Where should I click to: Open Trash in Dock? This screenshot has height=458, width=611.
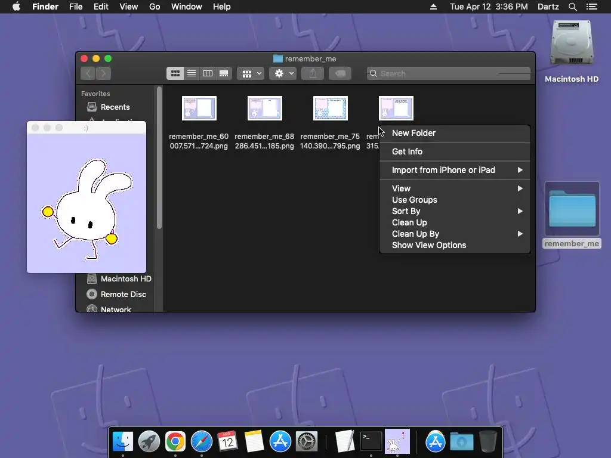coord(488,441)
